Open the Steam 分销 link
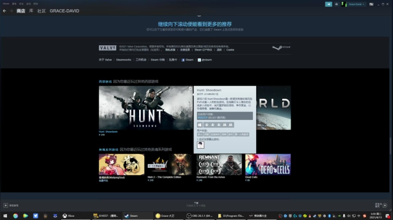The height and width of the screenshot is (220, 393). (x=158, y=60)
